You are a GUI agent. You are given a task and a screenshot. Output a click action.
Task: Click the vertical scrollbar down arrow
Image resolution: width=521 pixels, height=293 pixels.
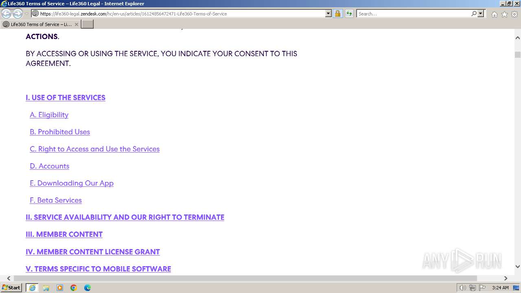[518, 267]
